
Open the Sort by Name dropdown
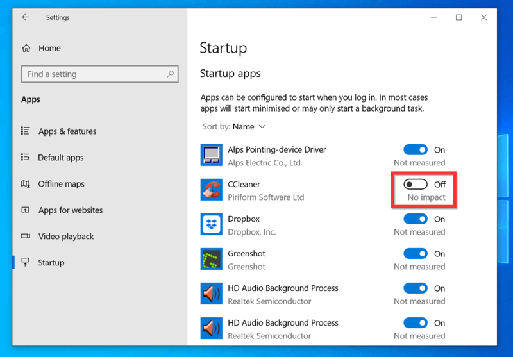click(x=234, y=126)
